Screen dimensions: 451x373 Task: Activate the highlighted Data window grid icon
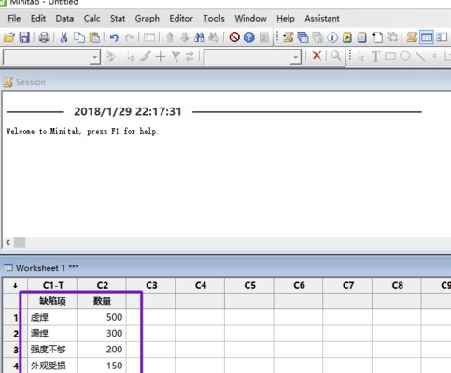point(427,37)
